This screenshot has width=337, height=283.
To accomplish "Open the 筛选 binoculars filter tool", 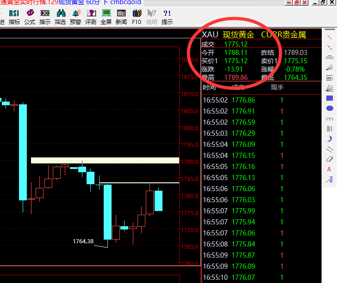I will (x=60, y=17).
